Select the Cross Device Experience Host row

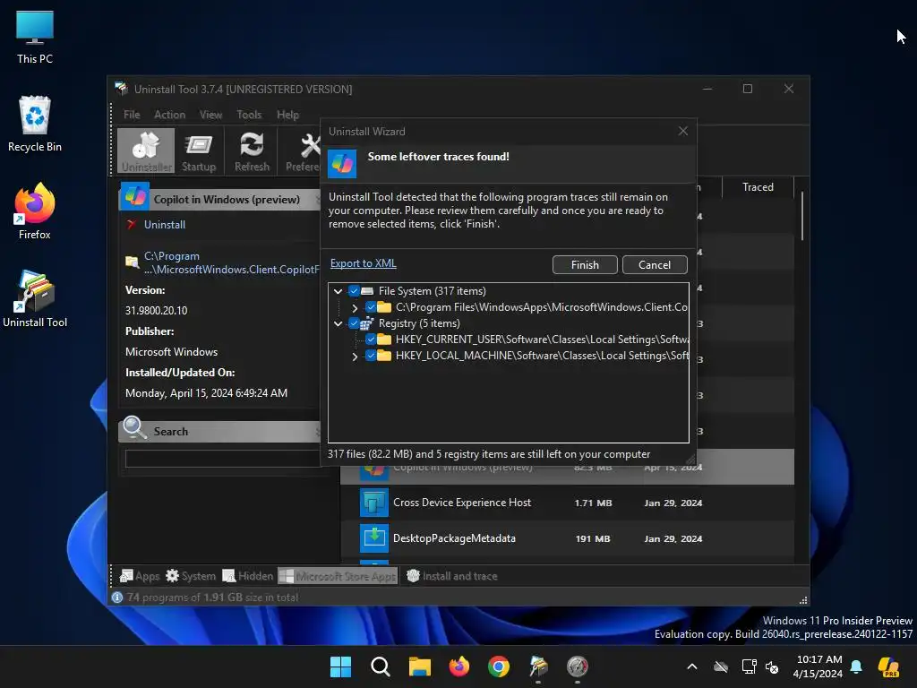(567, 503)
